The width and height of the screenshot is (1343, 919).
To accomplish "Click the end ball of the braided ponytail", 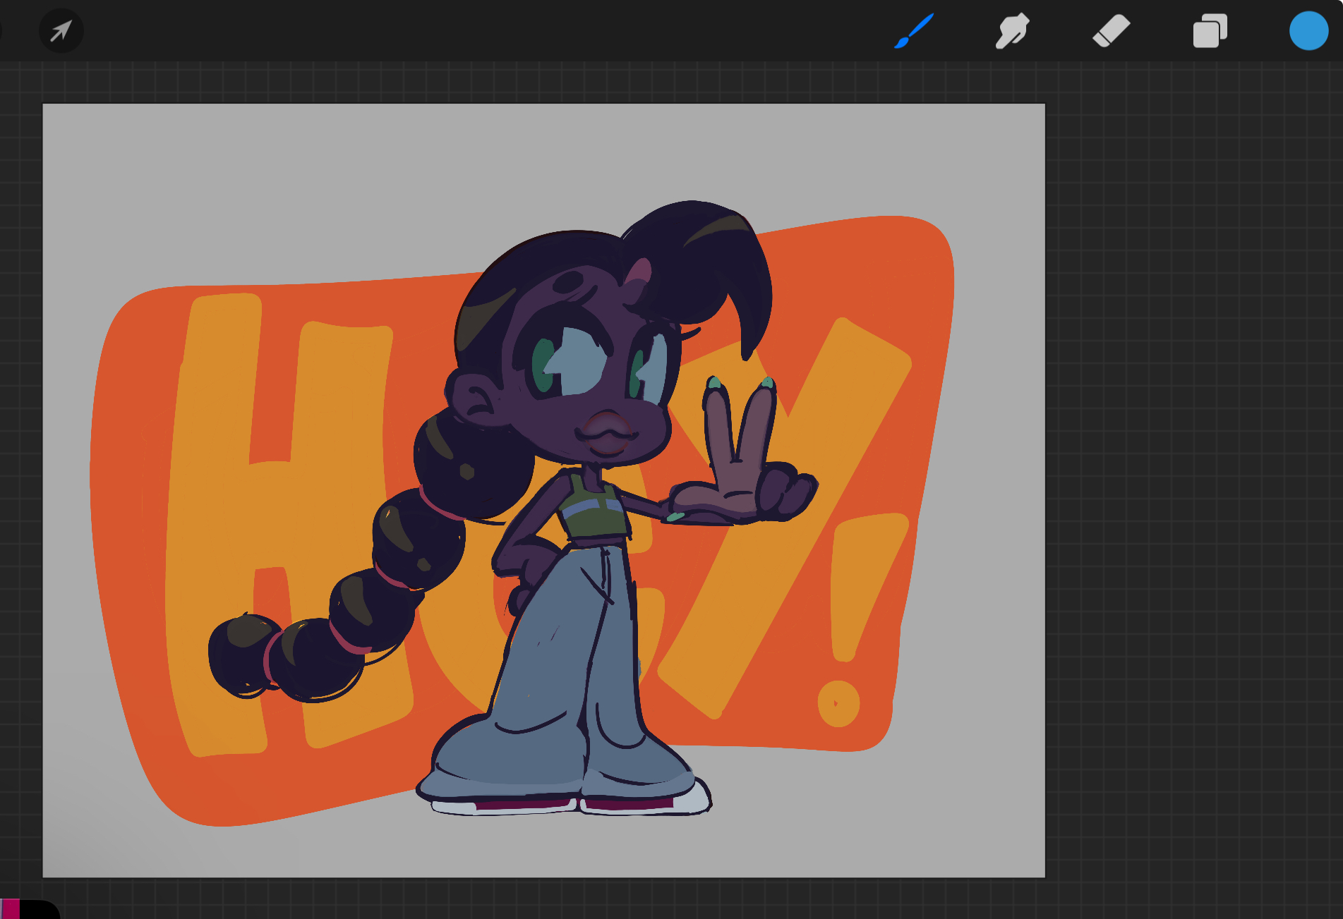I will coord(242,655).
